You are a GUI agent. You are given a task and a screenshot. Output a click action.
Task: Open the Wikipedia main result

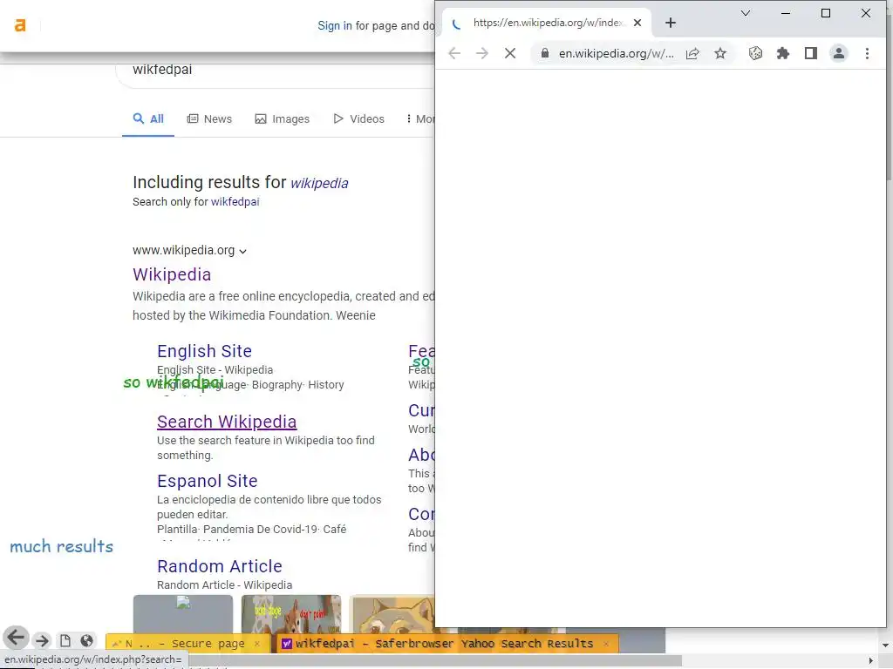coord(172,274)
